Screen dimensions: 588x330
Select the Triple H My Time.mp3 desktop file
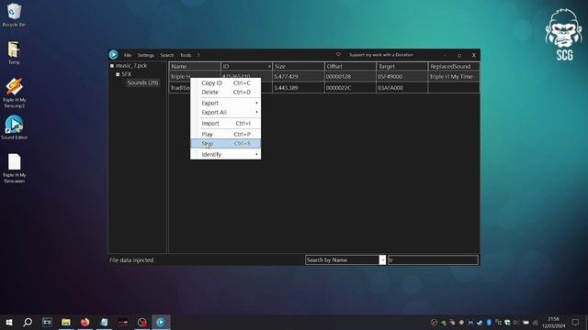(14, 93)
